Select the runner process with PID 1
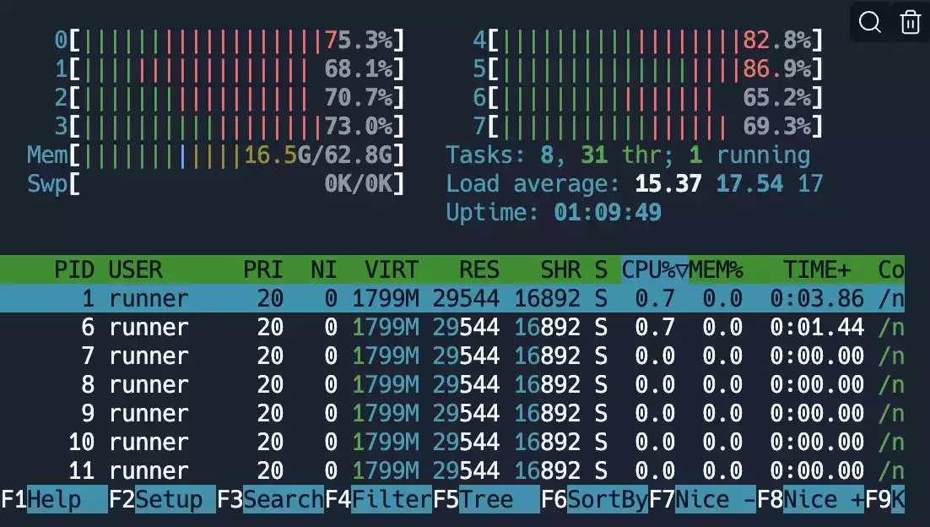Screen dimensions: 930x527 (x=253, y=298)
